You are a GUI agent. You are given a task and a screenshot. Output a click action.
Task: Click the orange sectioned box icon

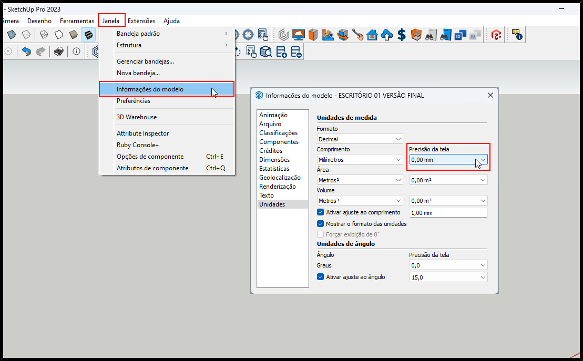[x=416, y=35]
